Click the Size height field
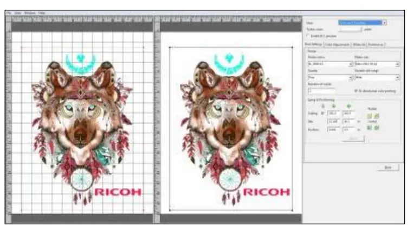The width and height of the screenshot is (413, 233). (349, 122)
